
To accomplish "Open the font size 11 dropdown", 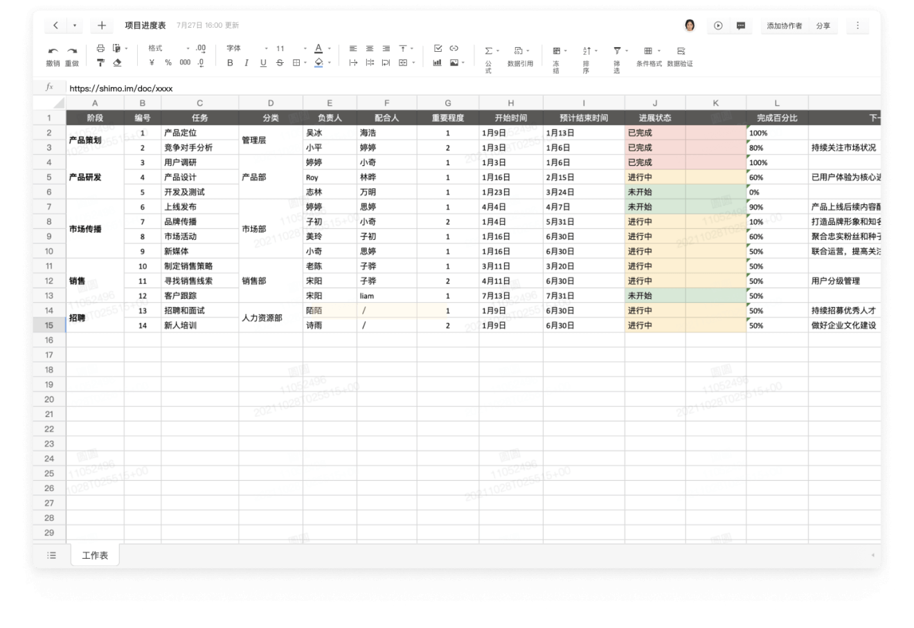I will [292, 48].
